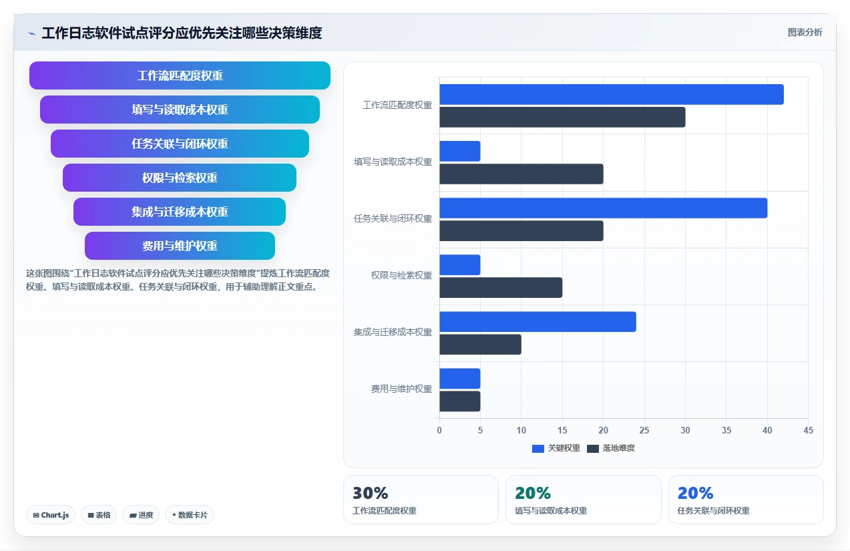Click the chart title heading text

[x=182, y=33]
